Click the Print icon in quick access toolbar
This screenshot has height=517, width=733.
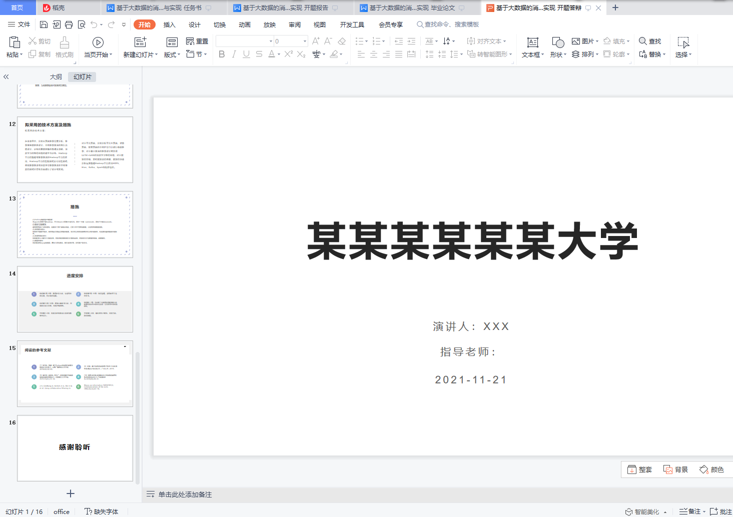(x=69, y=24)
